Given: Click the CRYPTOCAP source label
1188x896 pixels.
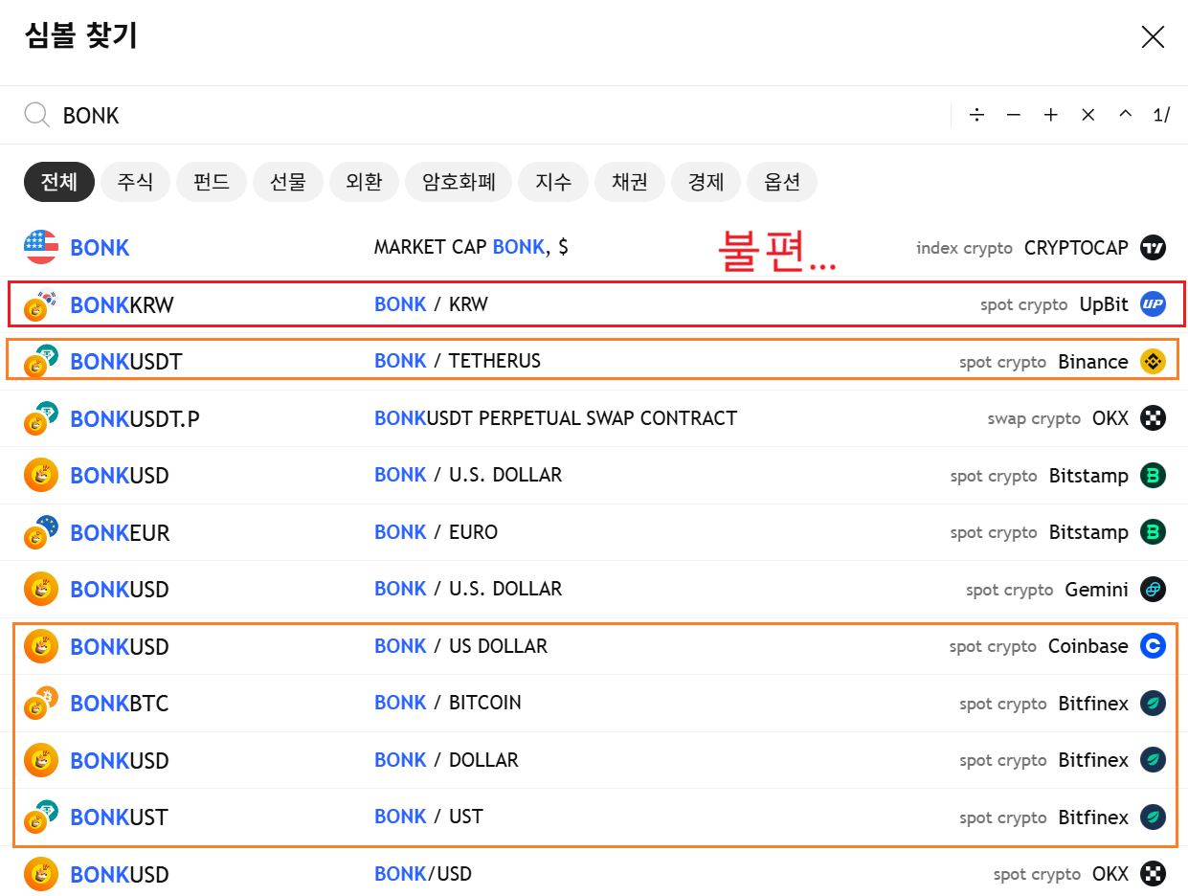Looking at the screenshot, I should click(1076, 248).
